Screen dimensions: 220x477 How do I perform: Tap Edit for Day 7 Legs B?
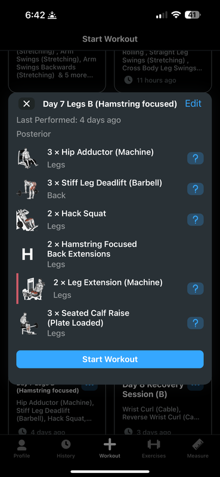[193, 104]
